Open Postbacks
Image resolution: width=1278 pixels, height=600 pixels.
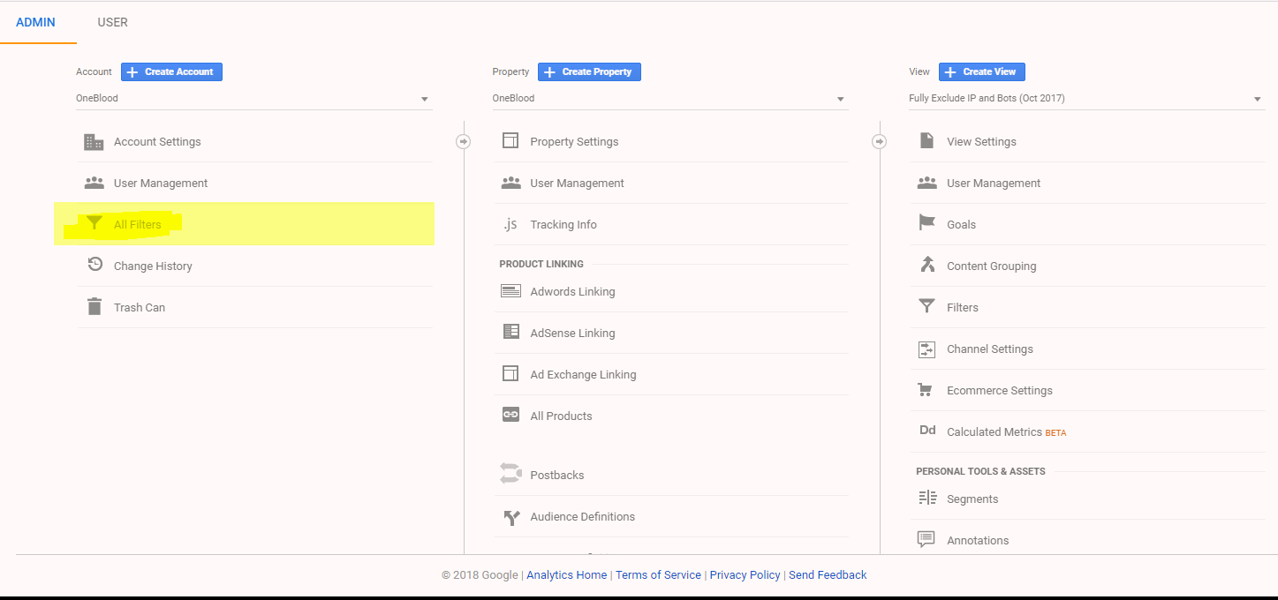(x=557, y=476)
